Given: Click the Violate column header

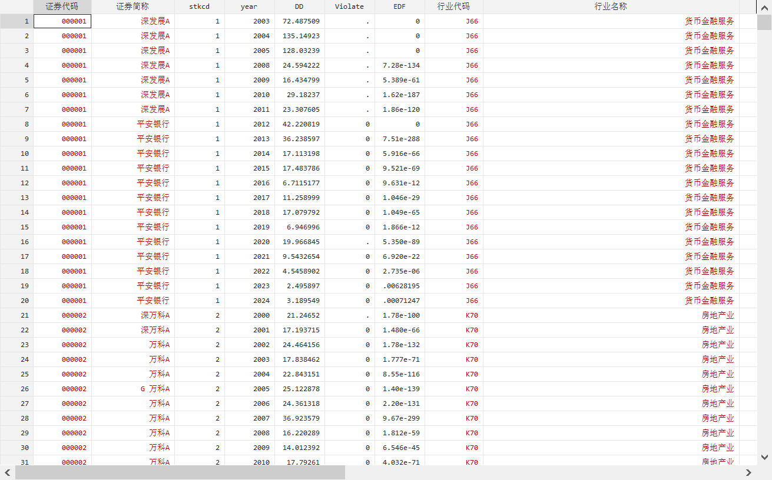Looking at the screenshot, I should (350, 6).
